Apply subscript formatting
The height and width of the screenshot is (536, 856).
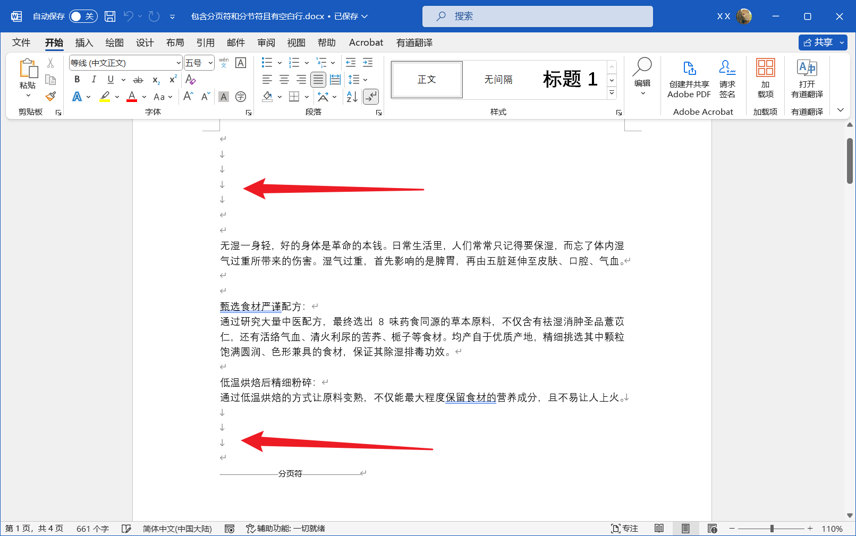point(156,80)
